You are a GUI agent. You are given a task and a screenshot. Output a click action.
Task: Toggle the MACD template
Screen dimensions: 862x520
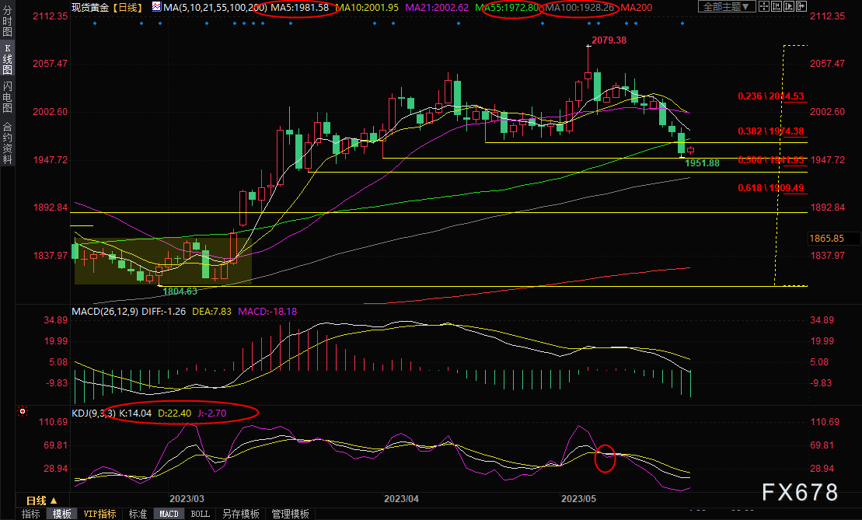pos(169,514)
